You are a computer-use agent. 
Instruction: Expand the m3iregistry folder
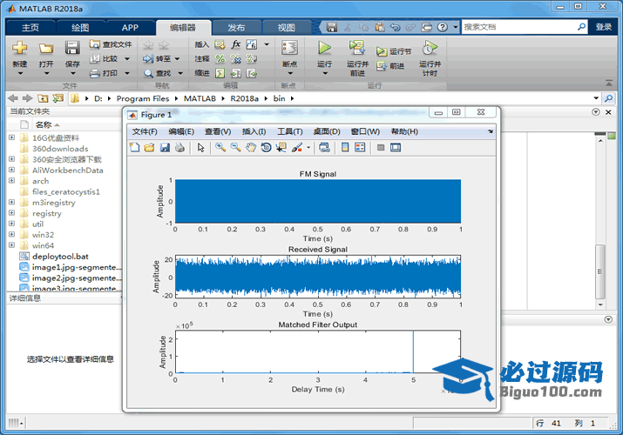(x=11, y=202)
